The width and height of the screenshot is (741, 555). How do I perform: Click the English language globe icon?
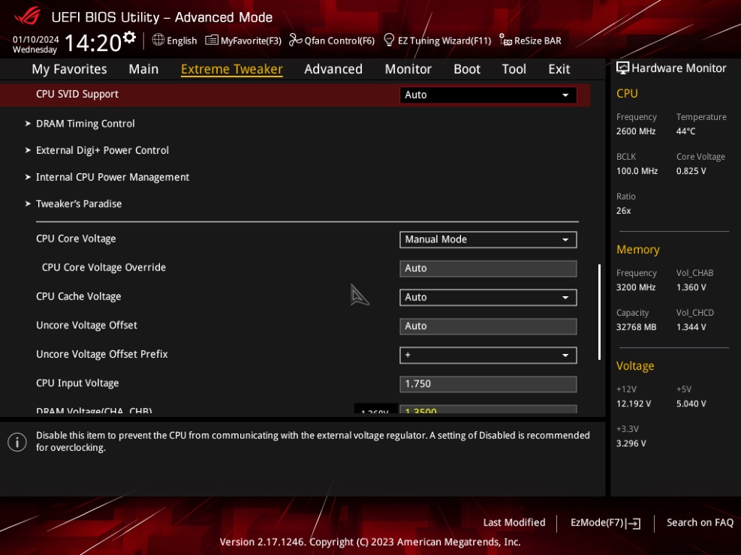158,40
